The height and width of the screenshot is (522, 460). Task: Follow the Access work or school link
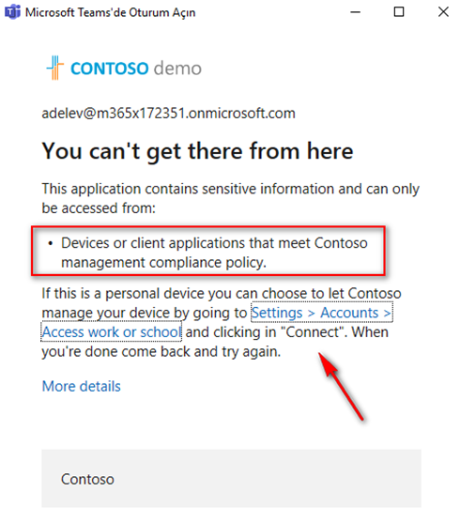click(112, 331)
